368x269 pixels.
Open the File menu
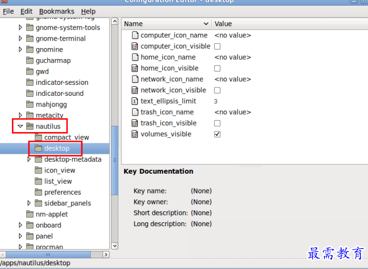[x=8, y=11]
